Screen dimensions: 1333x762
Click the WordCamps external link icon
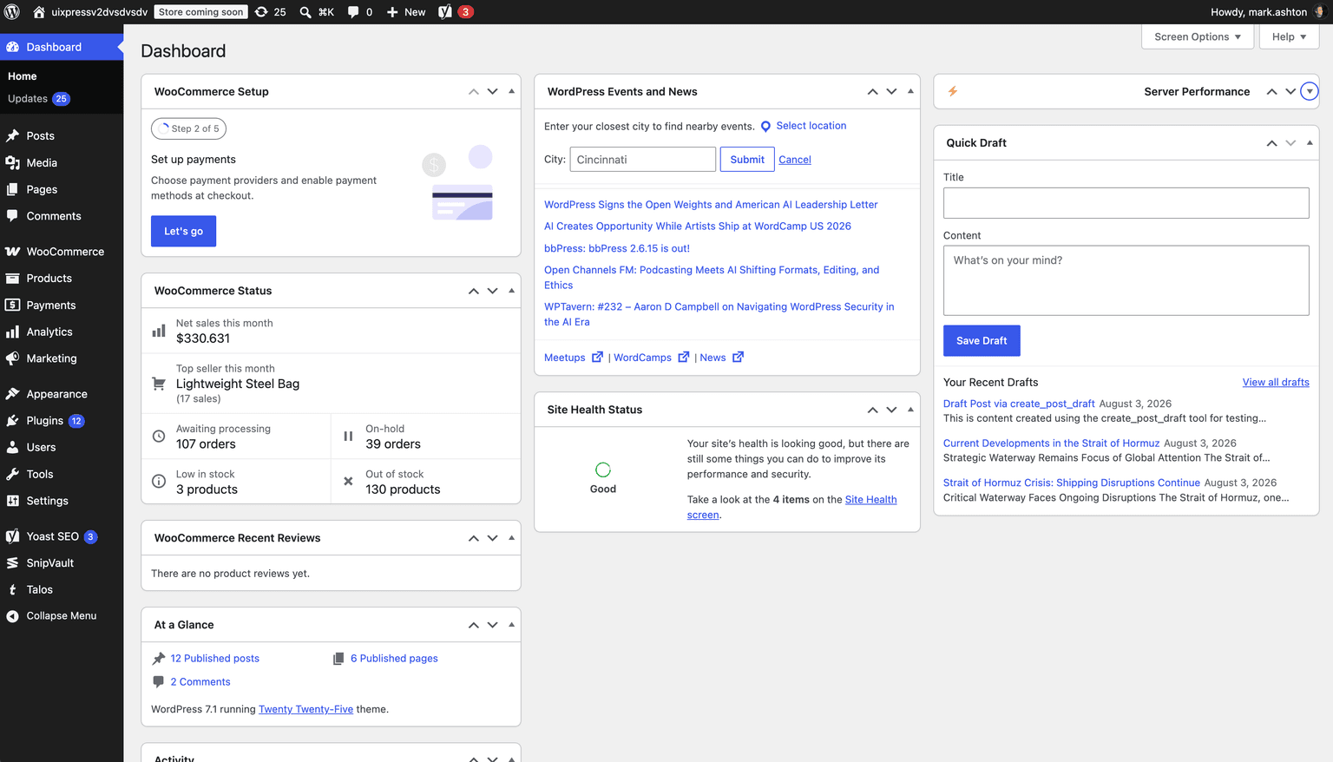[x=684, y=358]
